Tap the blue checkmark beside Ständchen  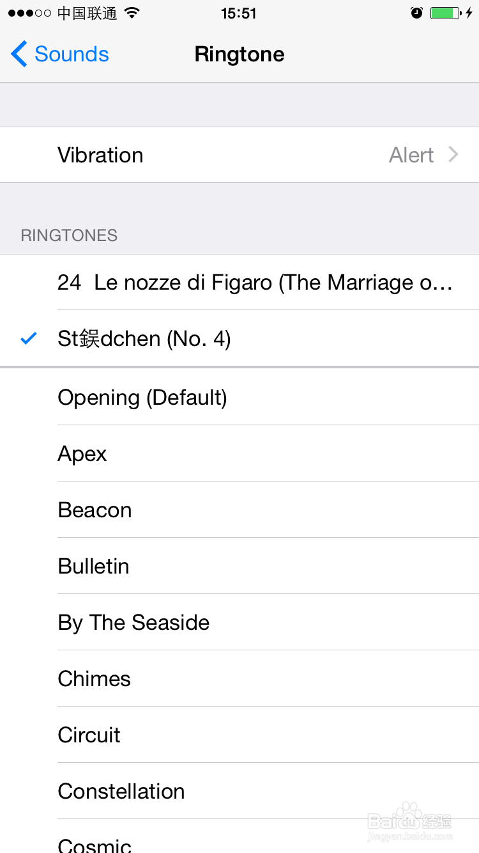(x=29, y=338)
